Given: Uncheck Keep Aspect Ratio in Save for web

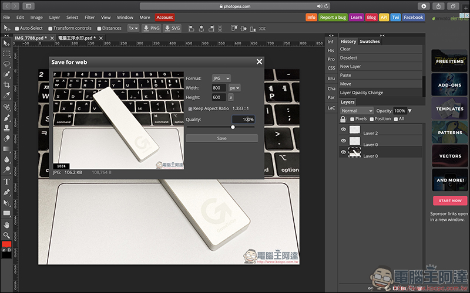Looking at the screenshot, I should [x=190, y=109].
